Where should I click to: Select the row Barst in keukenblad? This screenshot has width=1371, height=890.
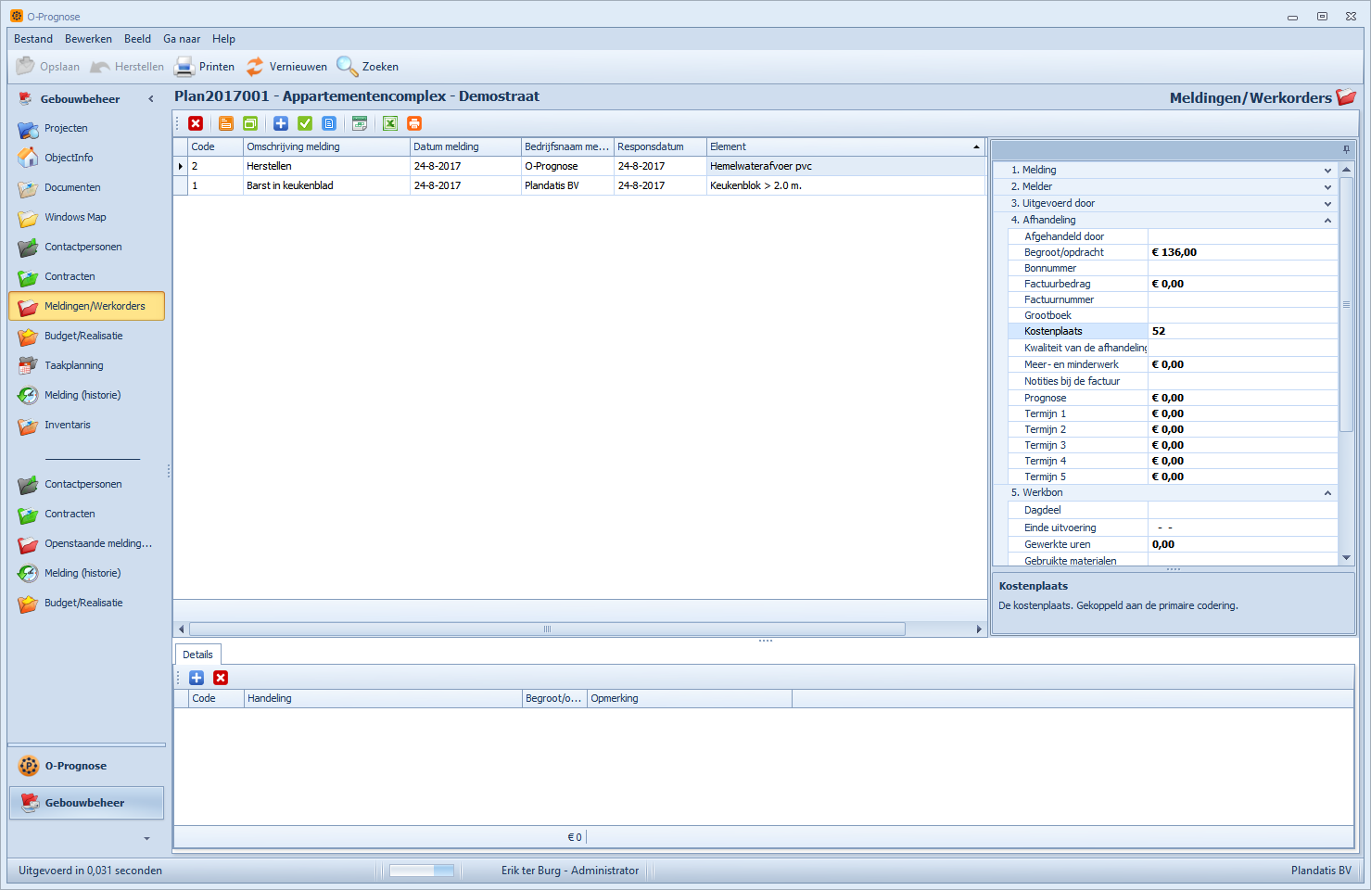click(579, 185)
